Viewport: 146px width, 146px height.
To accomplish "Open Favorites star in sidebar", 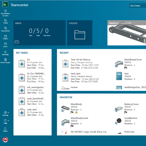I will tap(5, 53).
